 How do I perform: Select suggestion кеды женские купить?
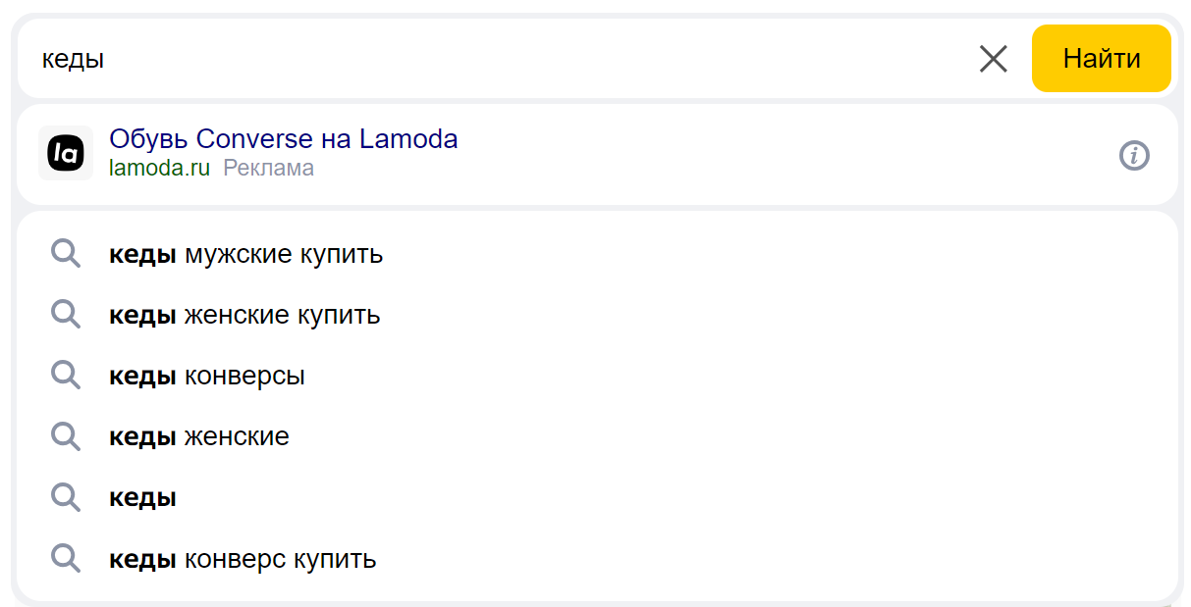coord(244,316)
